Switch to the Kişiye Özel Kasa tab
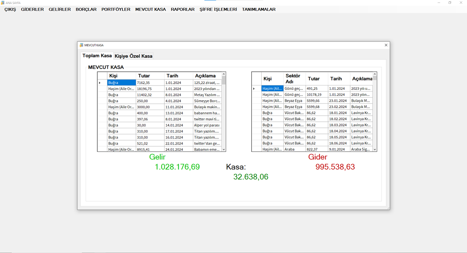The width and height of the screenshot is (467, 253). point(133,56)
